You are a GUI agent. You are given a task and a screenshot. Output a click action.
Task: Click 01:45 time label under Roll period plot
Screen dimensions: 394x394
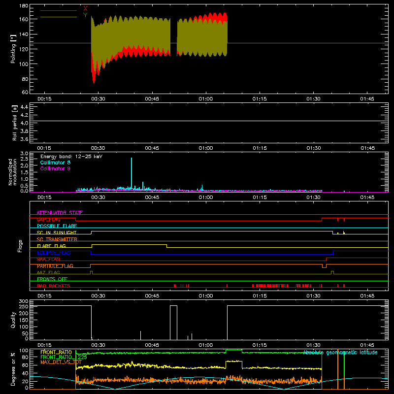(x=367, y=148)
